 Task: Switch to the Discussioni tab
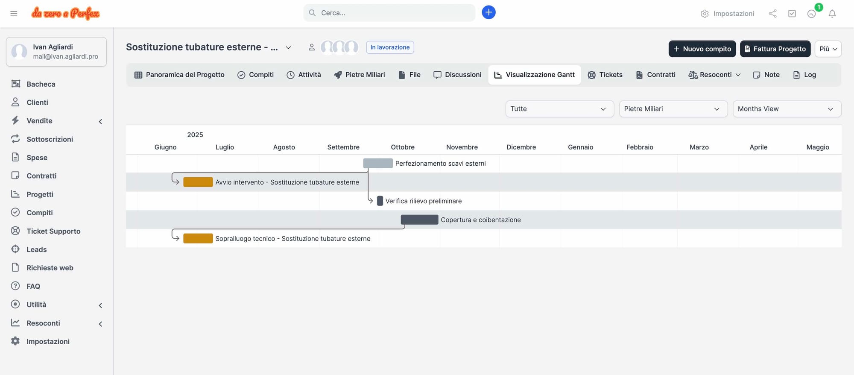tap(457, 75)
